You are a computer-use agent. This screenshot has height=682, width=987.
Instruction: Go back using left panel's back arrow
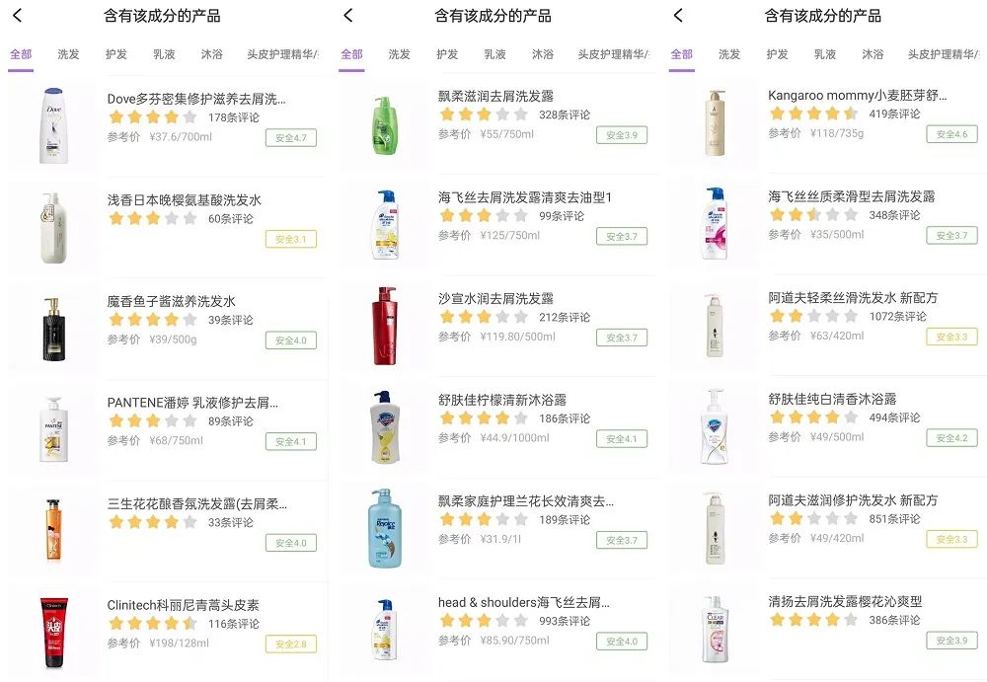(x=18, y=15)
